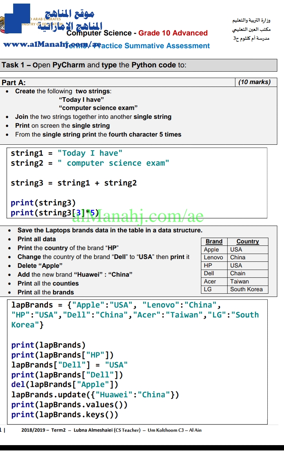Click the green alManahj.com/ae watermark

point(138,216)
